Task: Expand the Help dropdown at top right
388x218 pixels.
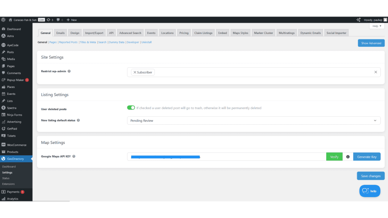Action: pyautogui.click(x=377, y=26)
